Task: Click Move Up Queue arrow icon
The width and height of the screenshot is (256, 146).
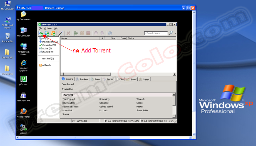Action: coord(96,33)
